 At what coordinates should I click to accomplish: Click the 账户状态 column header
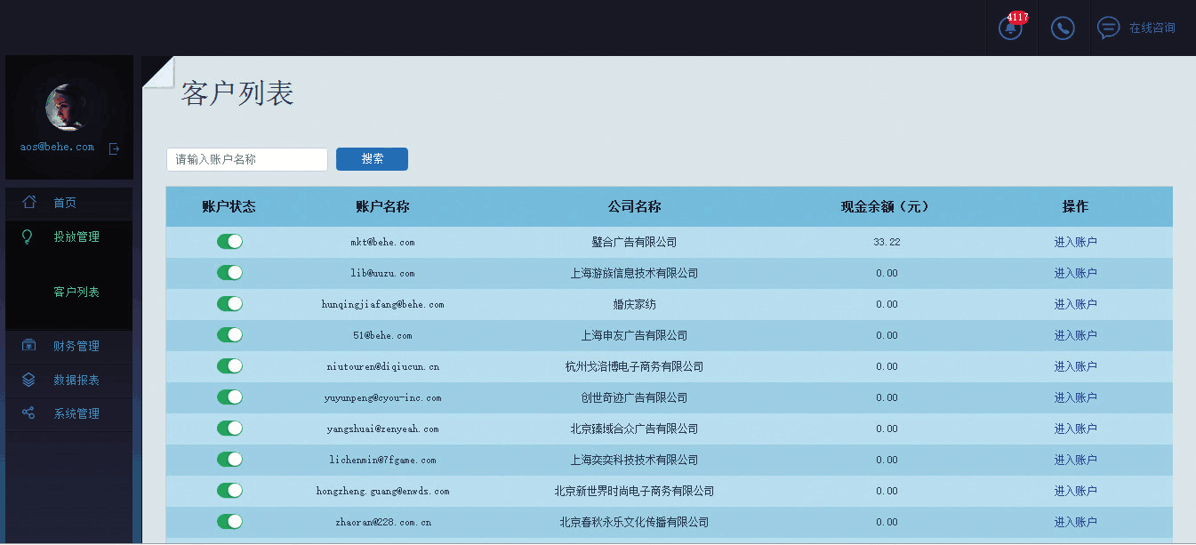229,206
